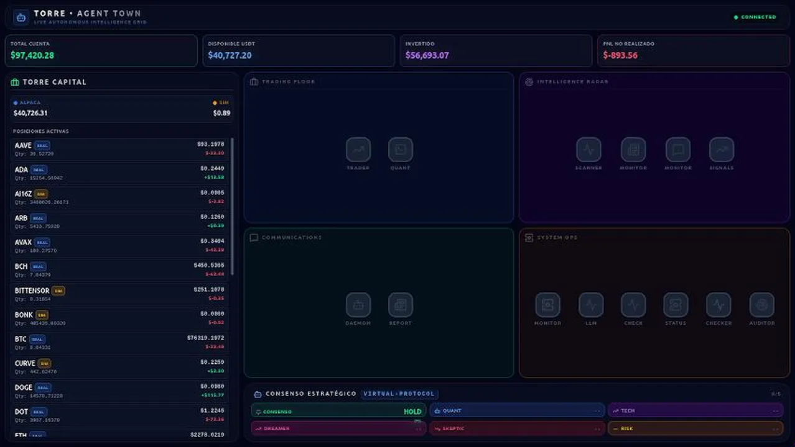
Task: Click the Invertido $56,693.07 card
Action: pos(496,50)
